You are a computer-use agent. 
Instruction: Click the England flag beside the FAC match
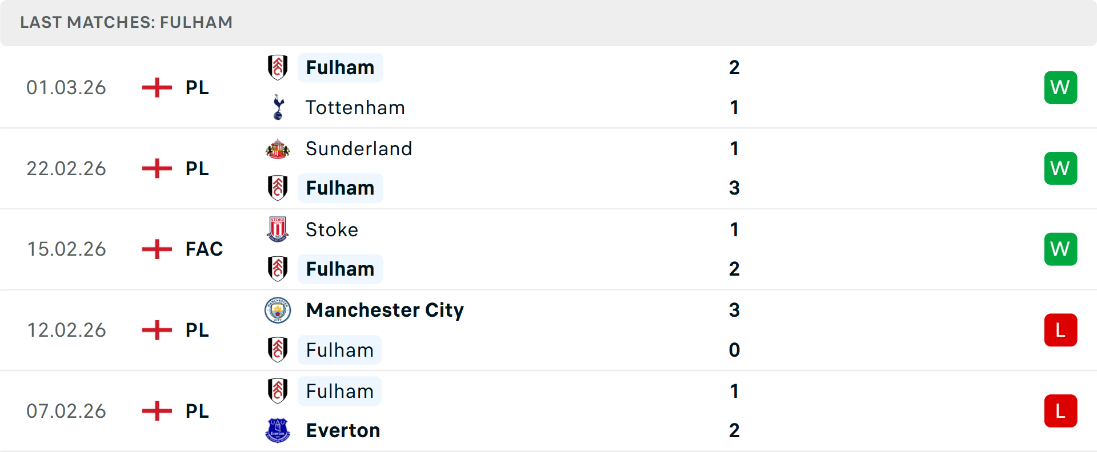[157, 249]
